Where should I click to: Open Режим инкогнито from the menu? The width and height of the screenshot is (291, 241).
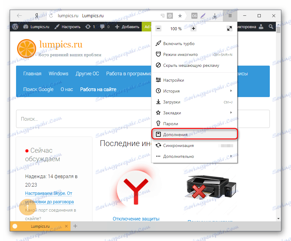coord(194,54)
